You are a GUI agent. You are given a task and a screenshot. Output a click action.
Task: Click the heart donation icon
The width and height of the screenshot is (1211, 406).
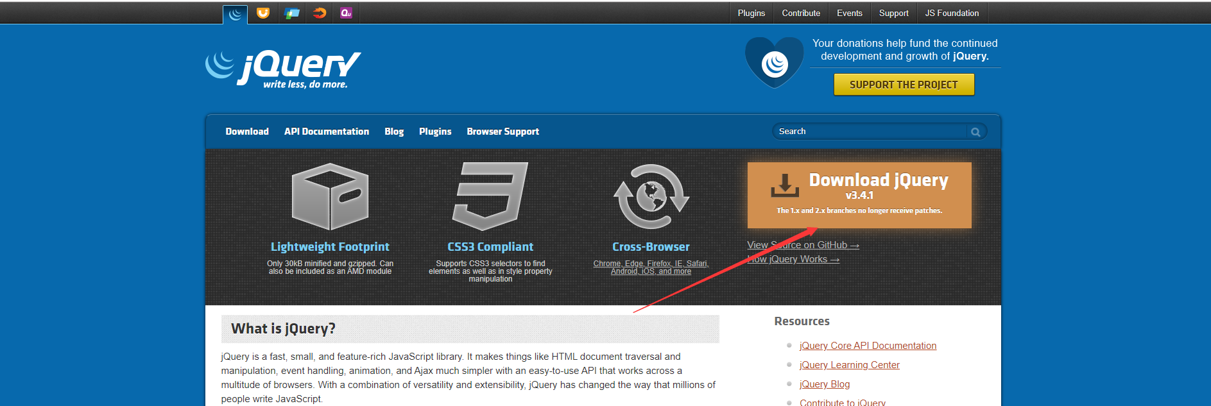(774, 63)
